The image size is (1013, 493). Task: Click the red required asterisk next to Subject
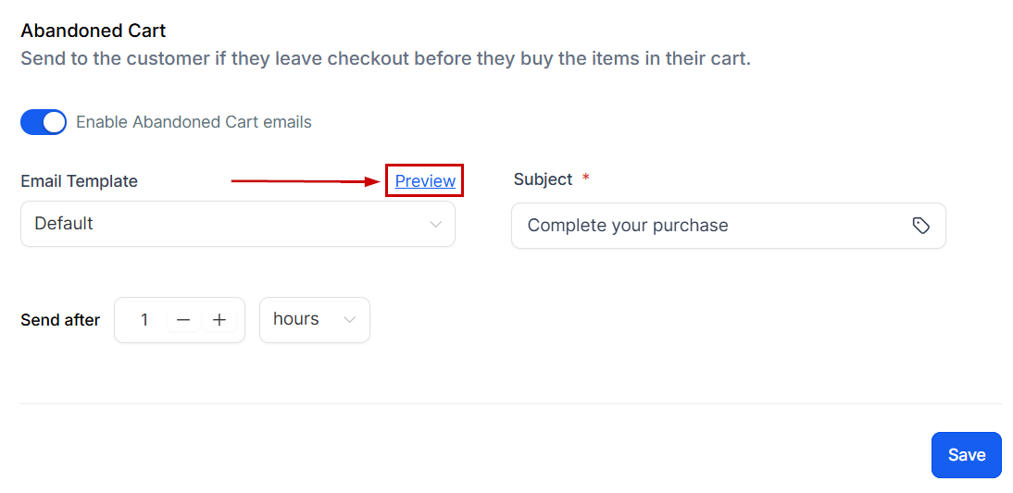pyautogui.click(x=585, y=179)
